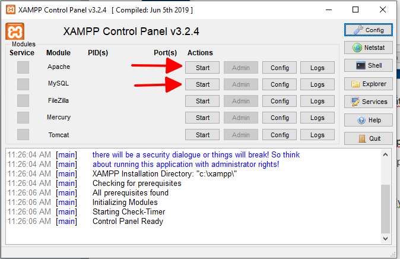
Task: Minimize the XAMPP Control Panel window
Action: point(329,10)
